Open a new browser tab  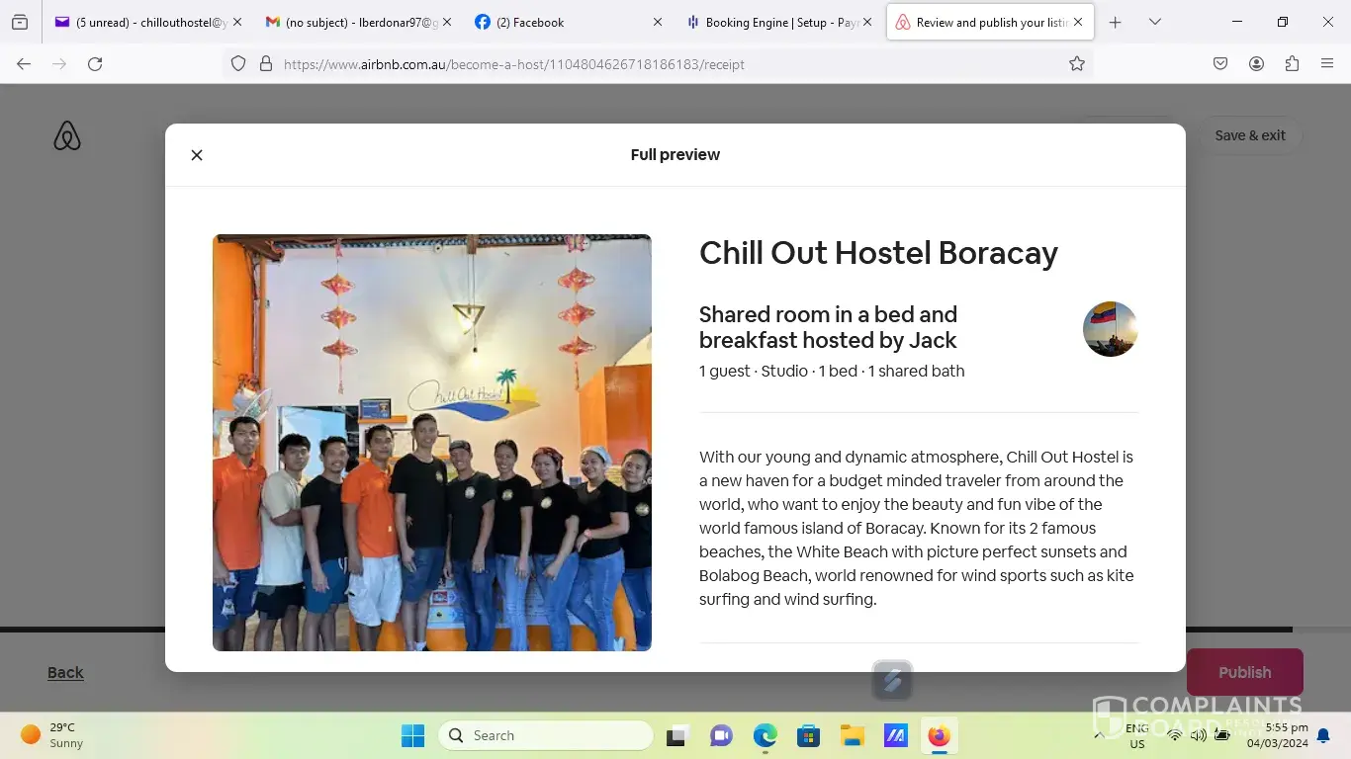pyautogui.click(x=1115, y=22)
